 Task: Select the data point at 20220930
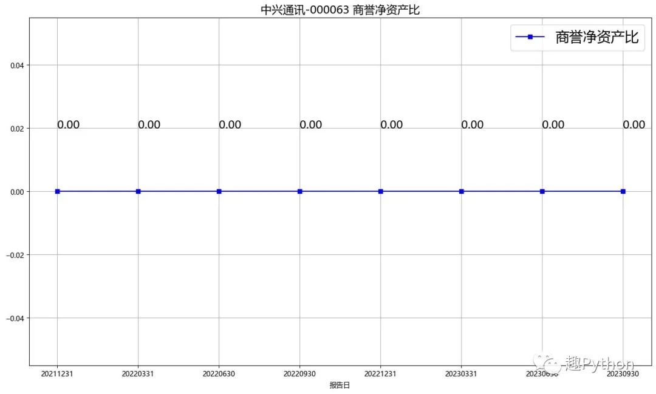coord(299,192)
